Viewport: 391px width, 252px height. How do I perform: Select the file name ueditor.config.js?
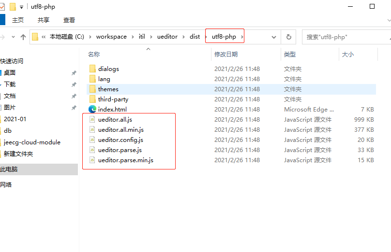(x=120, y=140)
